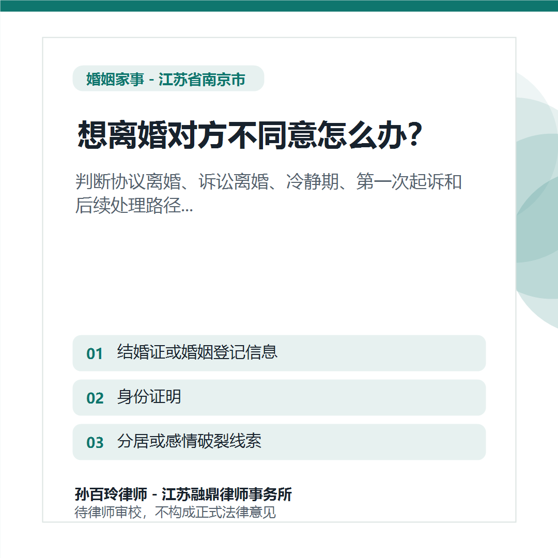Viewport: 558px width, 558px height.
Task: Click the headline 想离婚对方不同意怎么办?
Action: click(x=250, y=135)
